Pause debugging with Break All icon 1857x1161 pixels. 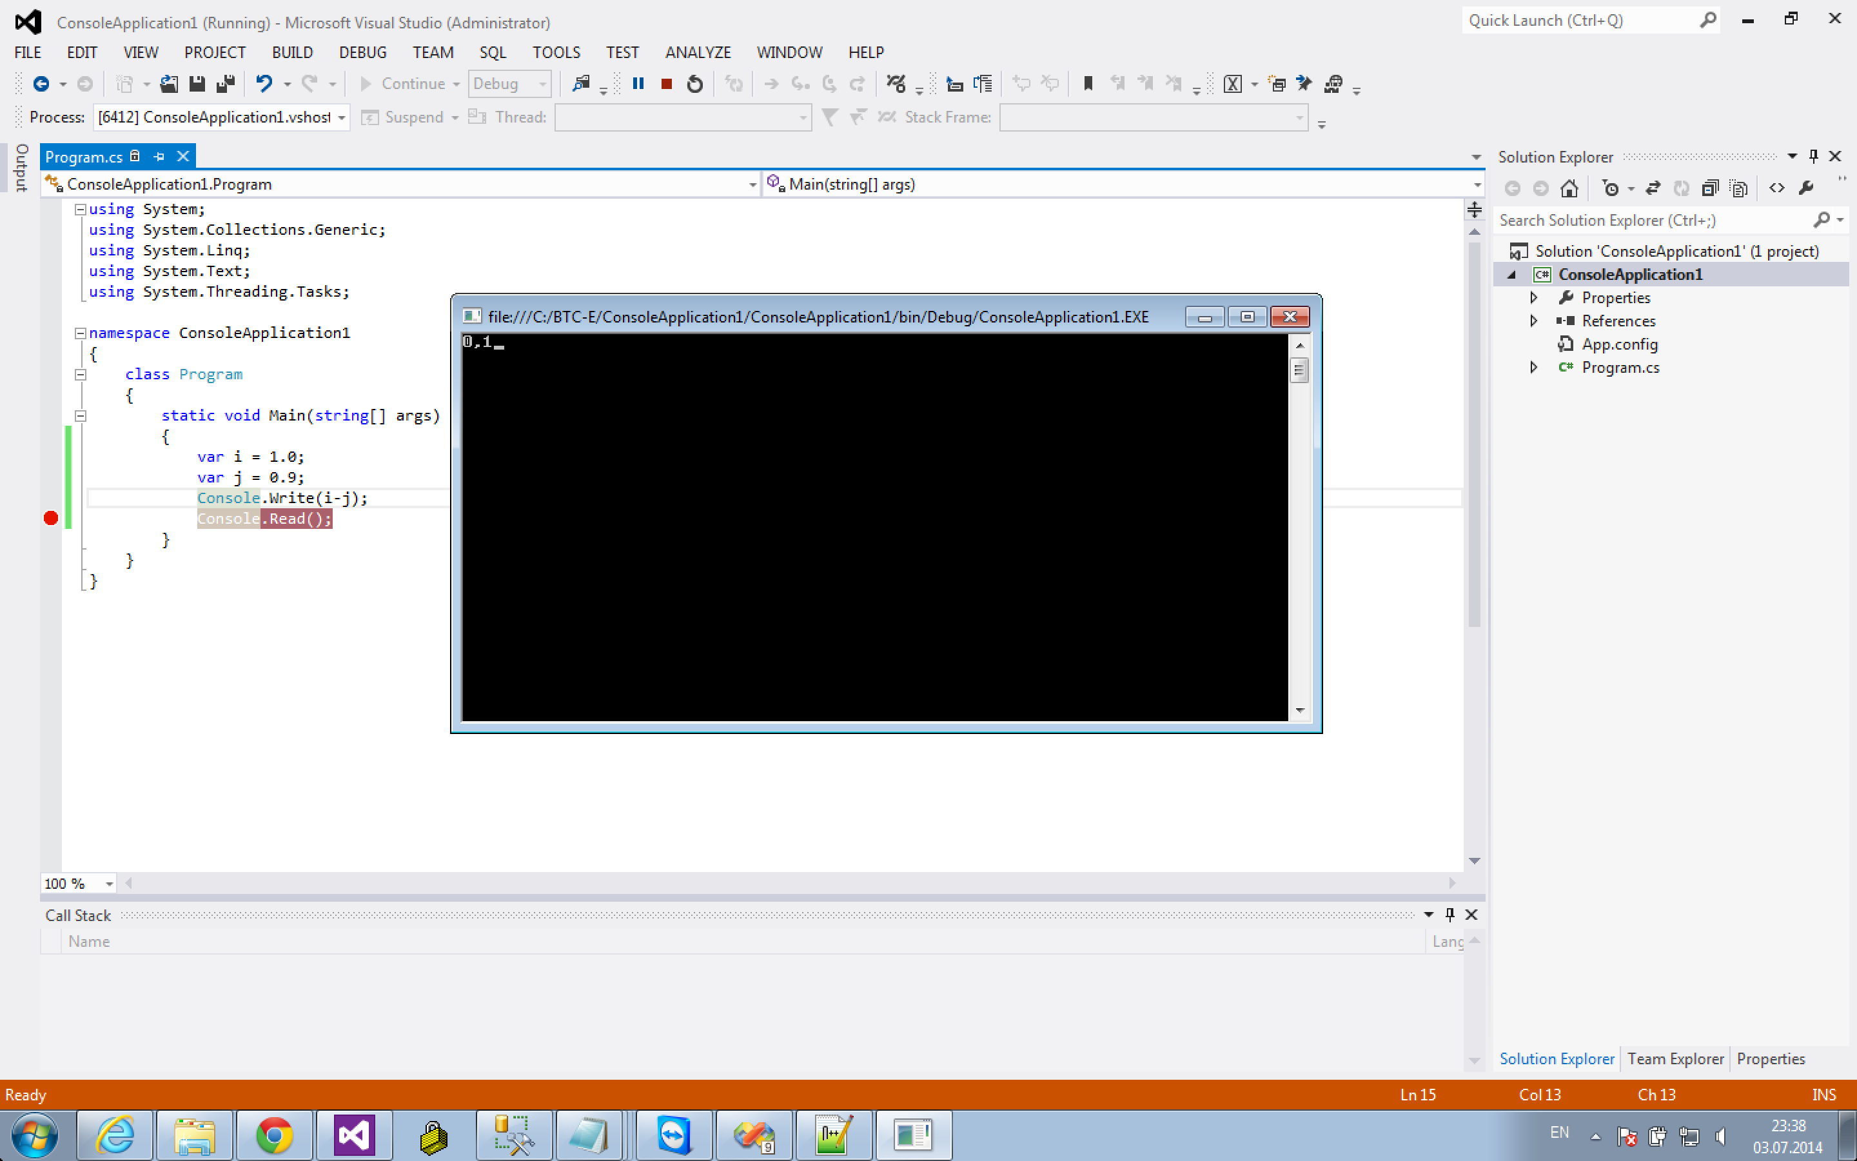[638, 84]
